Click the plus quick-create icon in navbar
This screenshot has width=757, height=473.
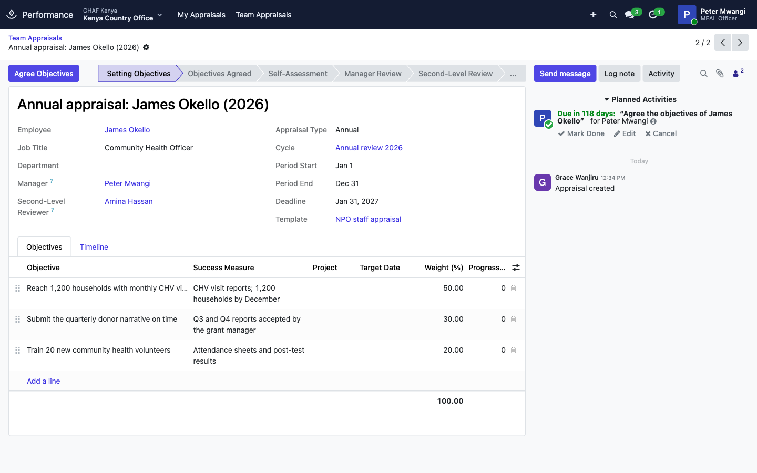593,15
